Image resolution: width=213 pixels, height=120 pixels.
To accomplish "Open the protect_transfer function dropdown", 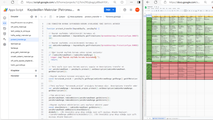I will tap(93, 17).
